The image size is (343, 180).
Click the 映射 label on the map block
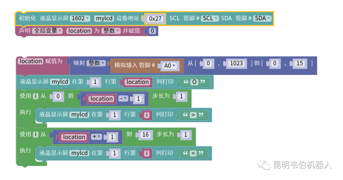coord(79,63)
